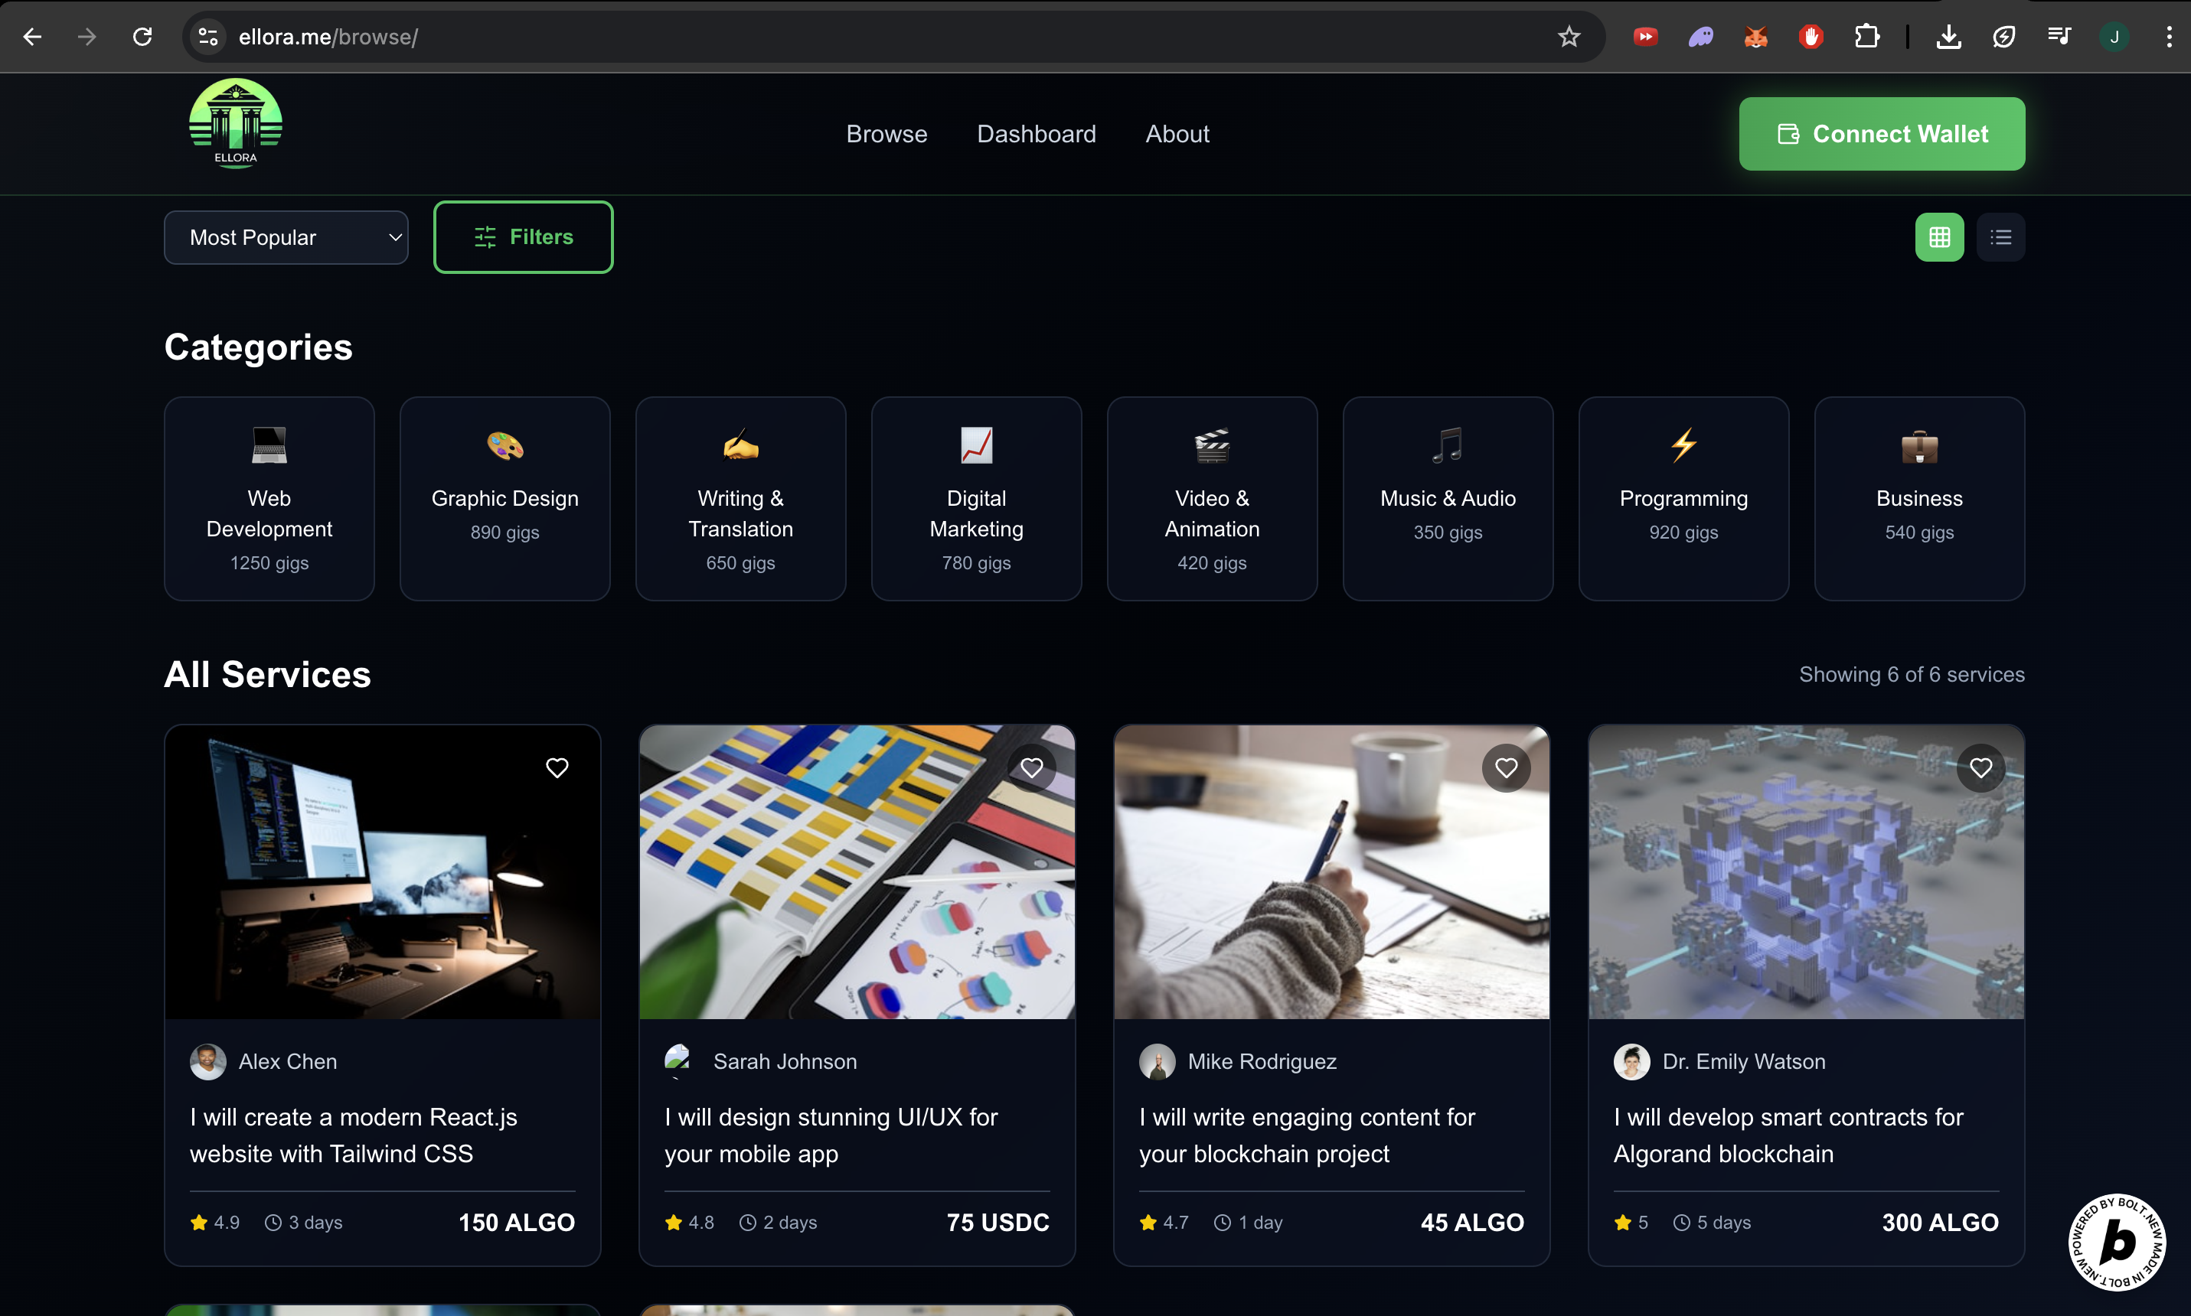The image size is (2191, 1316).
Task: Go to the Dashboard nav item
Action: pos(1036,134)
